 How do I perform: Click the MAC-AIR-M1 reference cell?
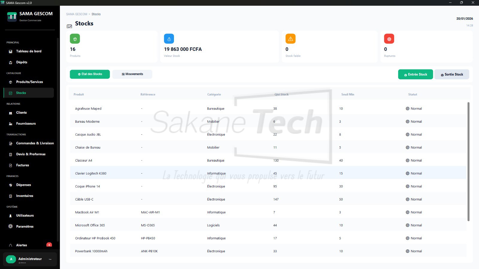click(150, 212)
